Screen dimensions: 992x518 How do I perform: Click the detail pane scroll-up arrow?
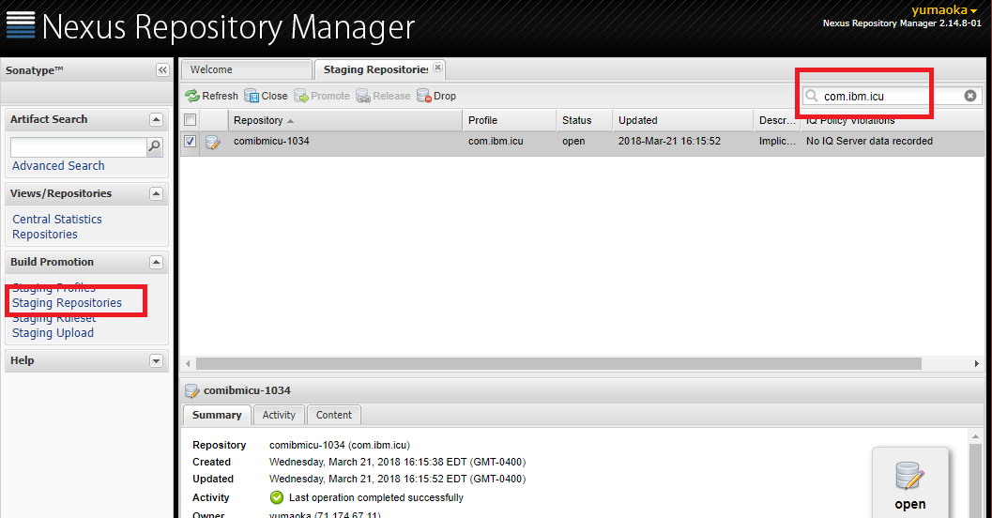[975, 436]
